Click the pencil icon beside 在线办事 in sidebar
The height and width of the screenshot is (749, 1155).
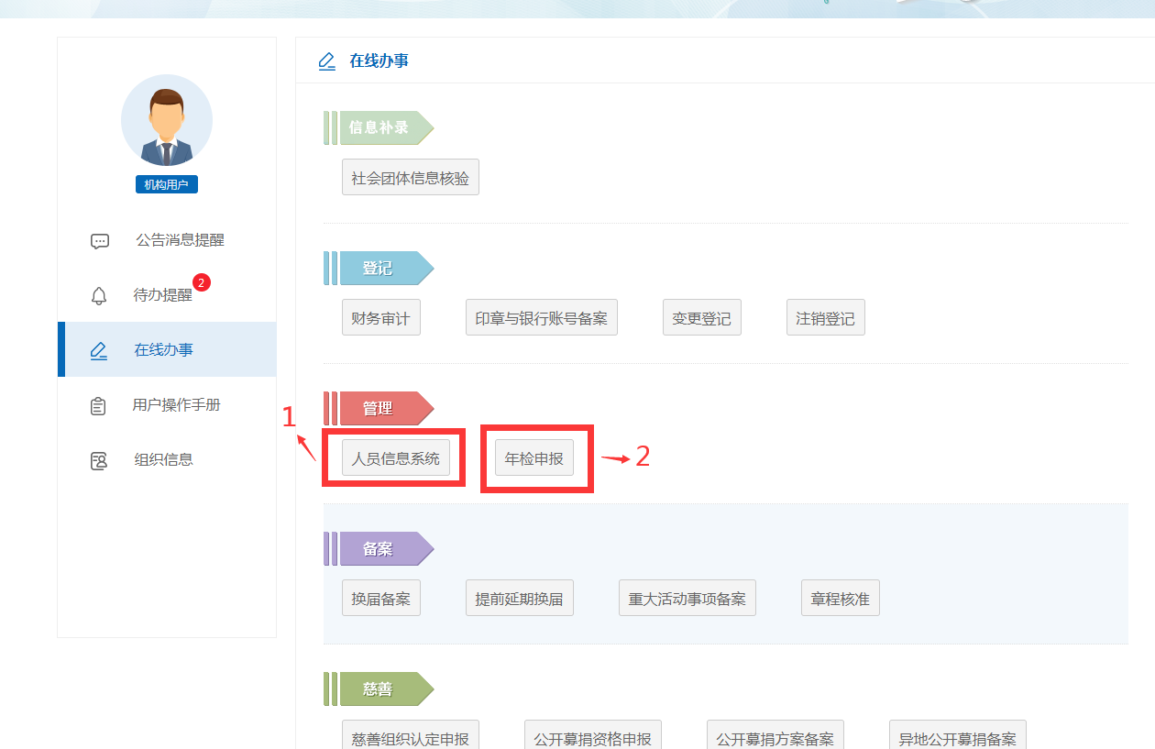(99, 350)
